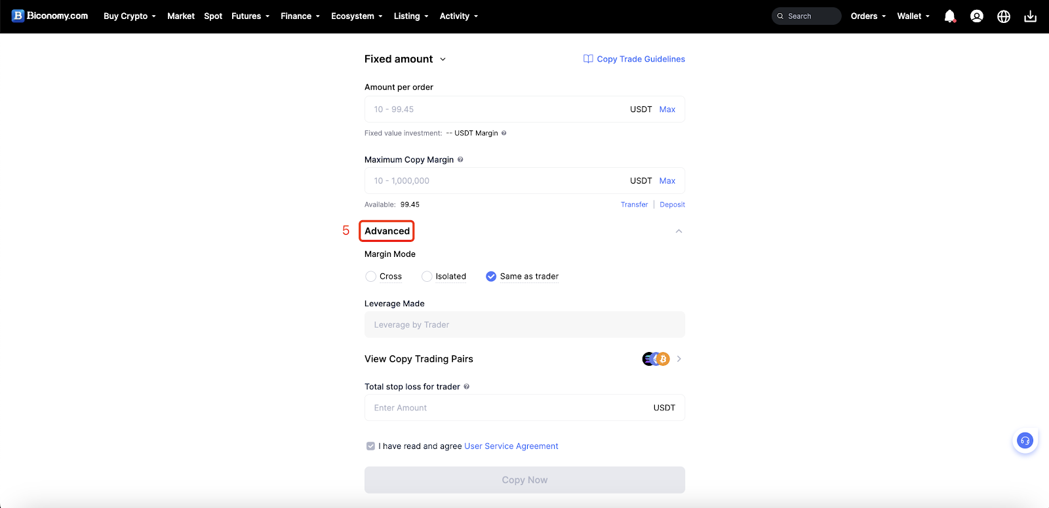Expand View Copy Trading Pairs arrow
The image size is (1049, 508).
point(679,359)
